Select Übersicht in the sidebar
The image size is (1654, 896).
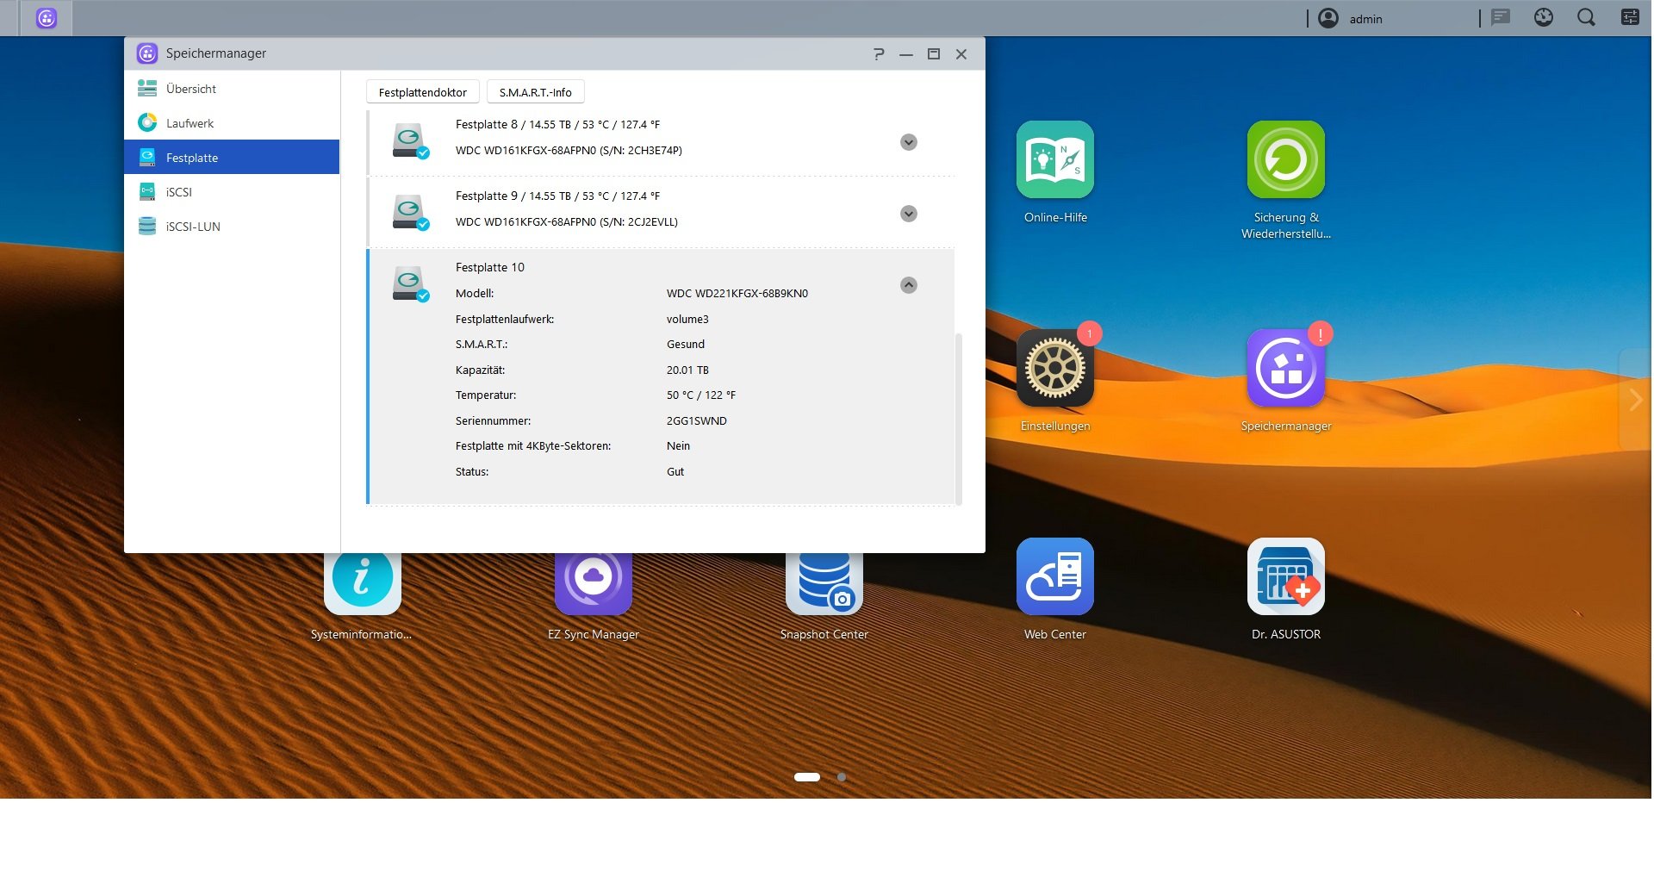click(x=232, y=89)
